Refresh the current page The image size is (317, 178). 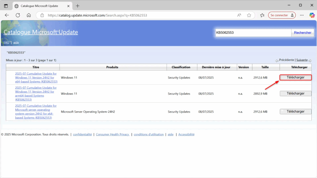[x=18, y=15]
